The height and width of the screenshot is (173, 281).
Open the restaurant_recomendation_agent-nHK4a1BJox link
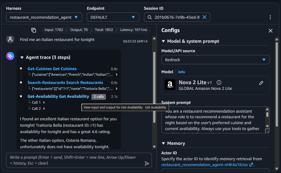pyautogui.click(x=207, y=165)
